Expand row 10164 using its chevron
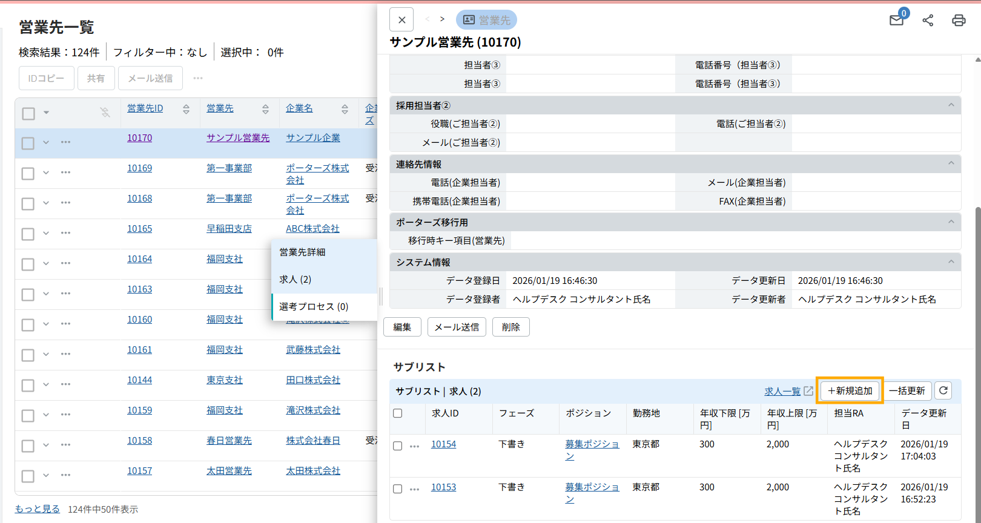The width and height of the screenshot is (981, 523). pyautogui.click(x=46, y=263)
